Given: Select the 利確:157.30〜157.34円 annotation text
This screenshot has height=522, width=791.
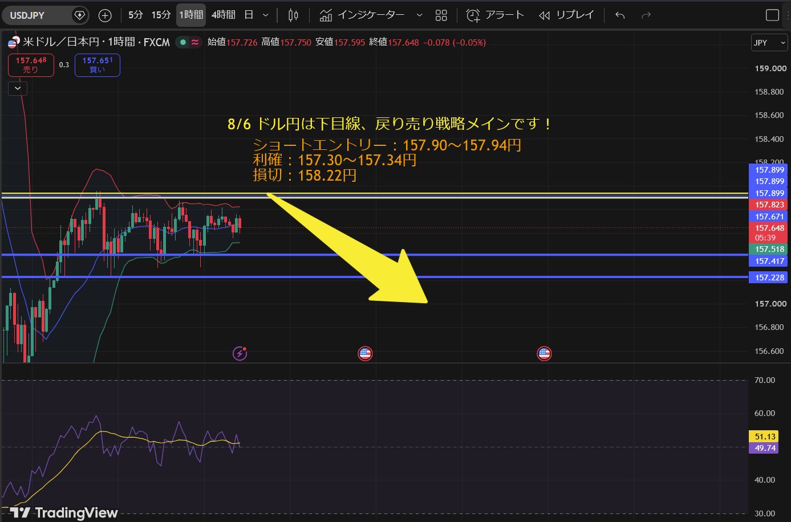Looking at the screenshot, I should (334, 160).
